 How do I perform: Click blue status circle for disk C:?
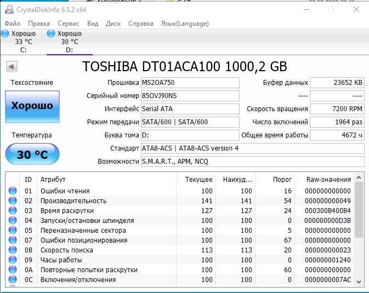tap(5, 33)
